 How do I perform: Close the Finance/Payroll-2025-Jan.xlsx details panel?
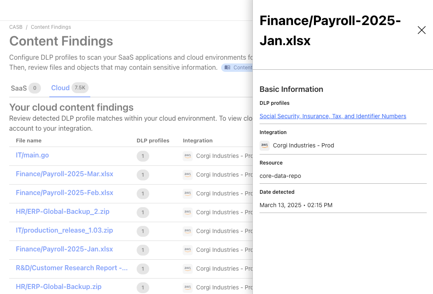tap(421, 30)
